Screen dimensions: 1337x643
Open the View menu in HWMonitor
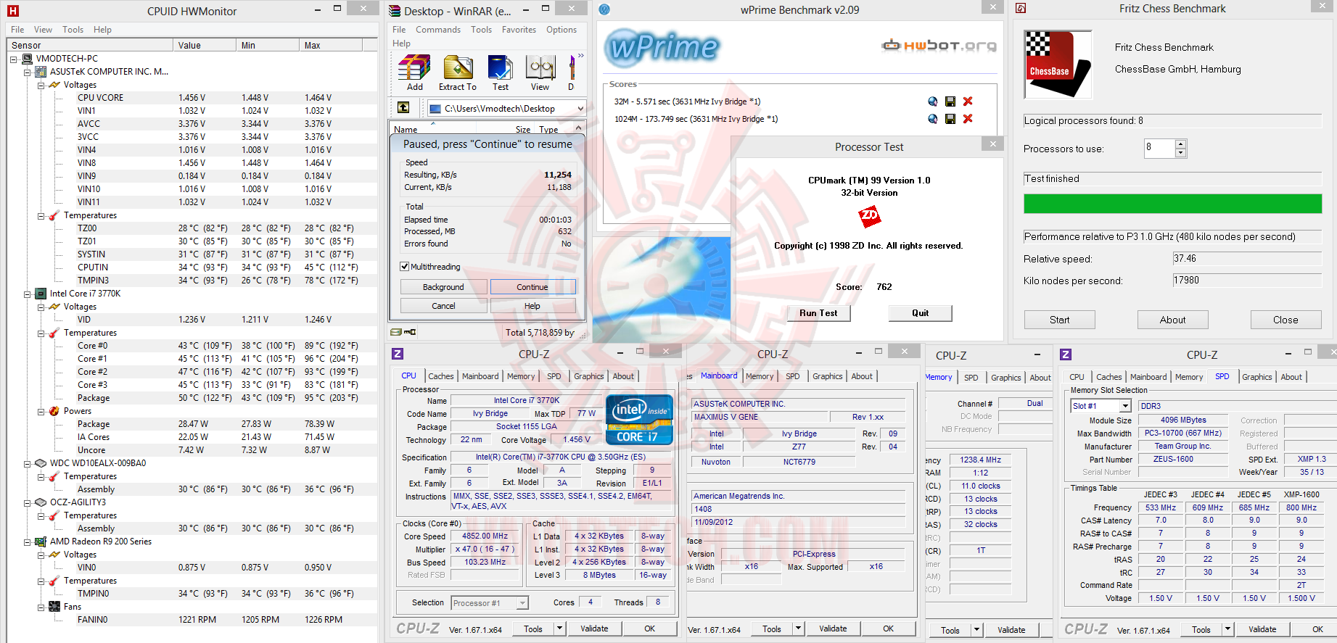pos(43,30)
